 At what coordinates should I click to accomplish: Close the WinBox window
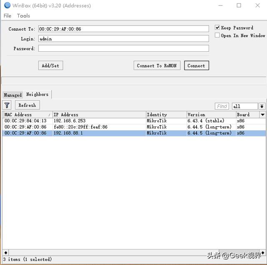point(257,5)
